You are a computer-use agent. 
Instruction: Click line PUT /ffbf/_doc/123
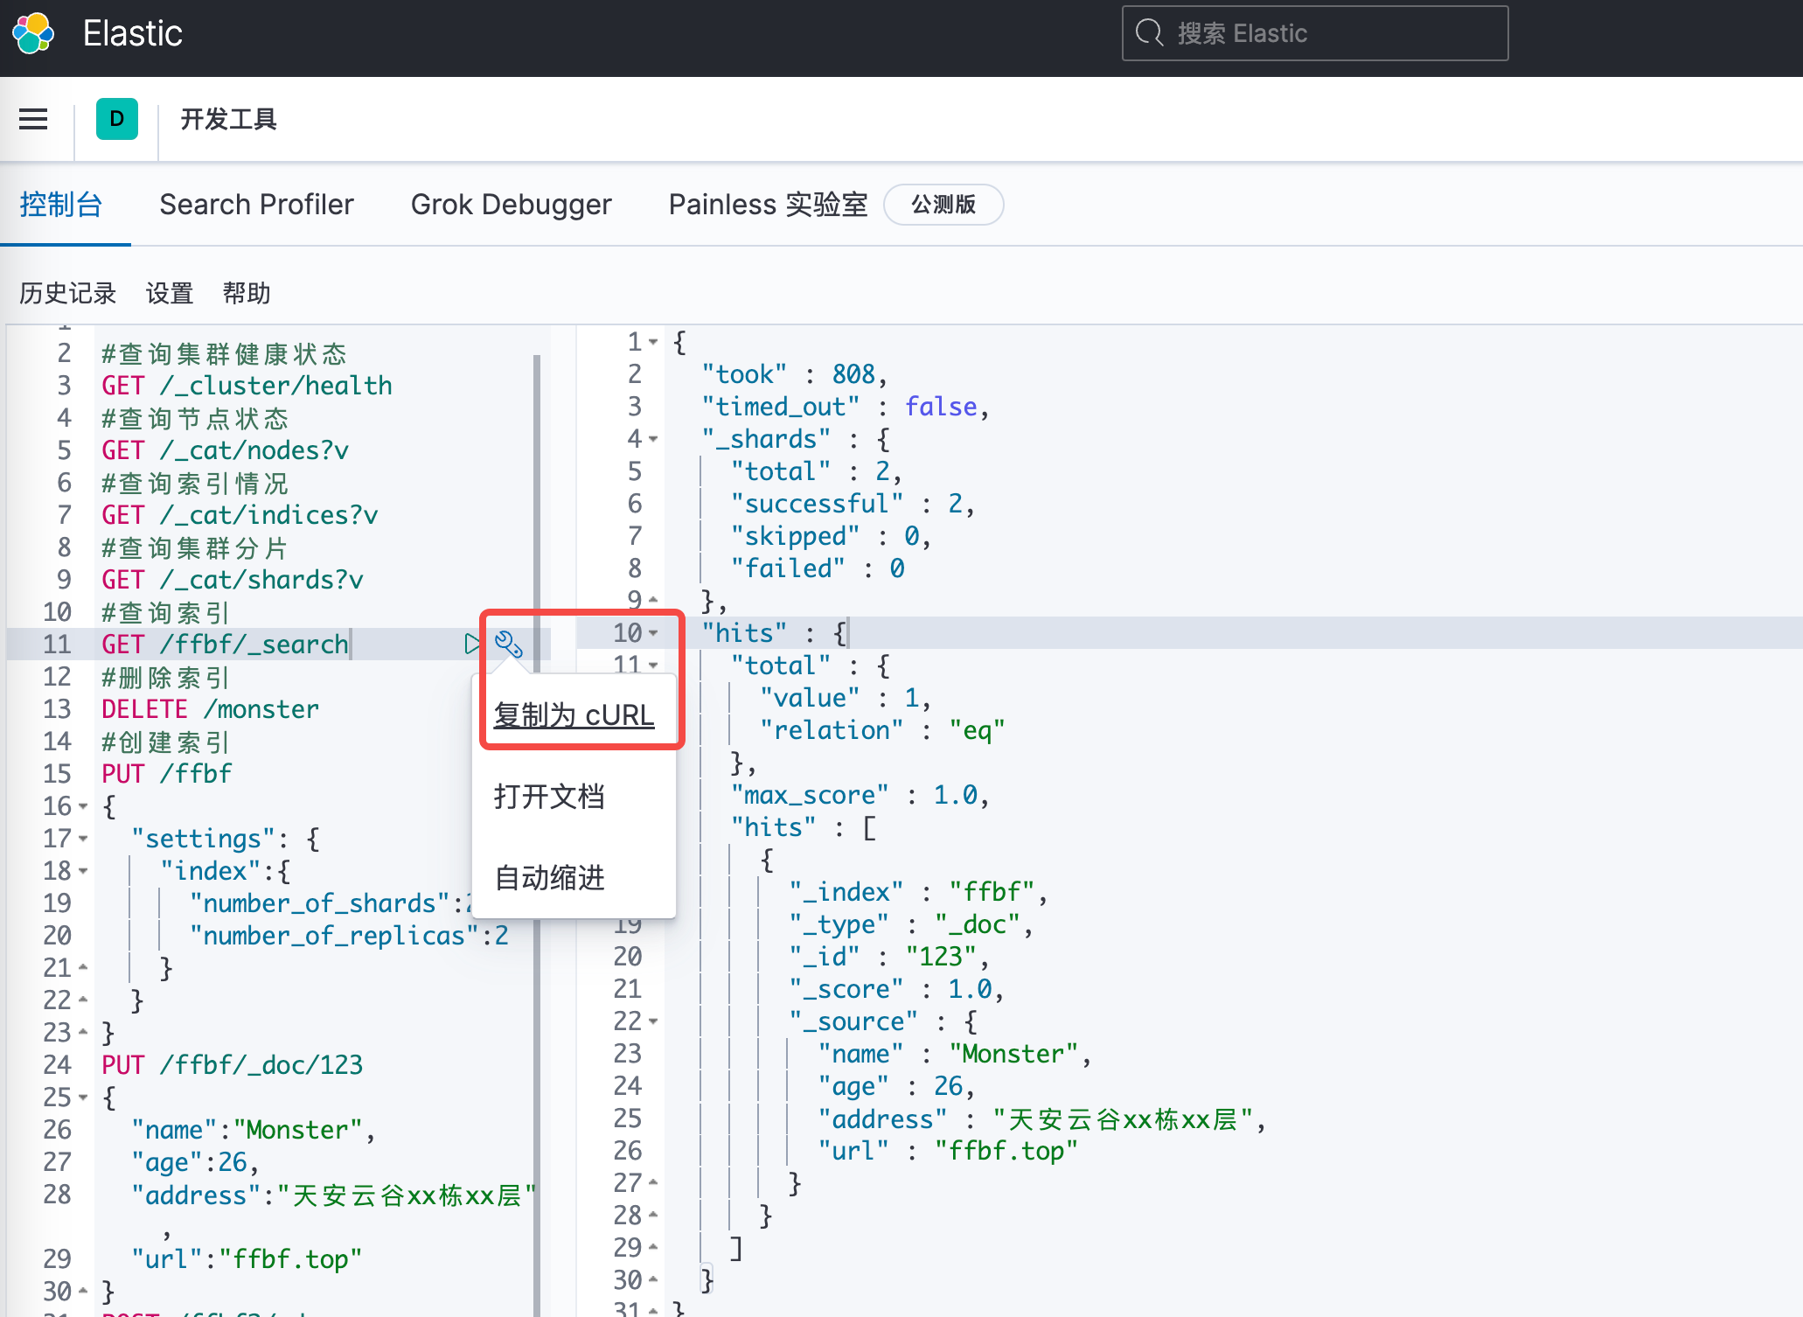pyautogui.click(x=232, y=1065)
